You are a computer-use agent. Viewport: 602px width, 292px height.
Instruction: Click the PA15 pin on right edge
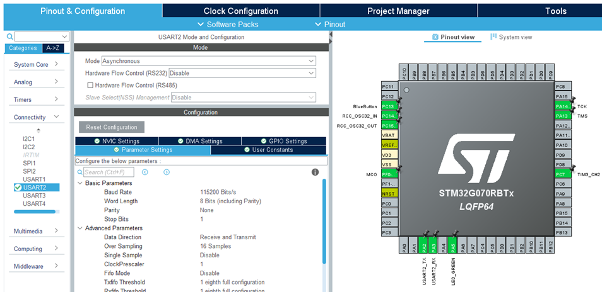click(564, 96)
